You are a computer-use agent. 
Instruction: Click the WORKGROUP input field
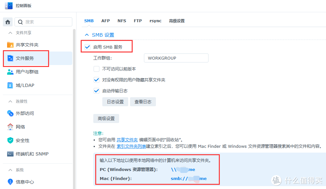tap(176, 58)
